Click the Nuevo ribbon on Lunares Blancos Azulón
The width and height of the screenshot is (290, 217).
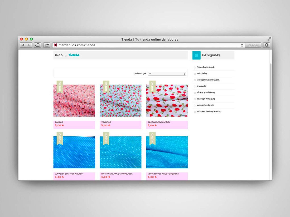point(60,139)
